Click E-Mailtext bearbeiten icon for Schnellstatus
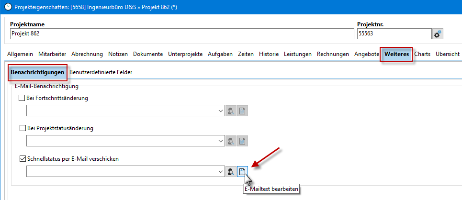Image resolution: width=462 pixels, height=200 pixels. [x=243, y=172]
